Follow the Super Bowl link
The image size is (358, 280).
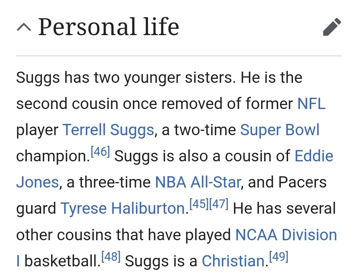pyautogui.click(x=280, y=130)
